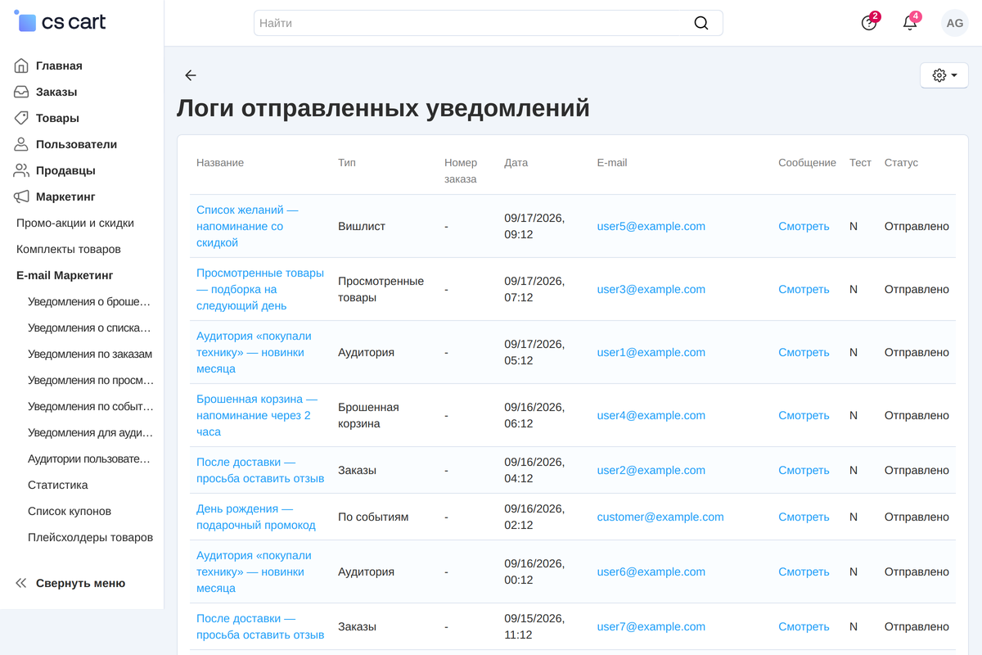
Task: Open Список желаний — напоминание со скидкой
Action: point(247,226)
